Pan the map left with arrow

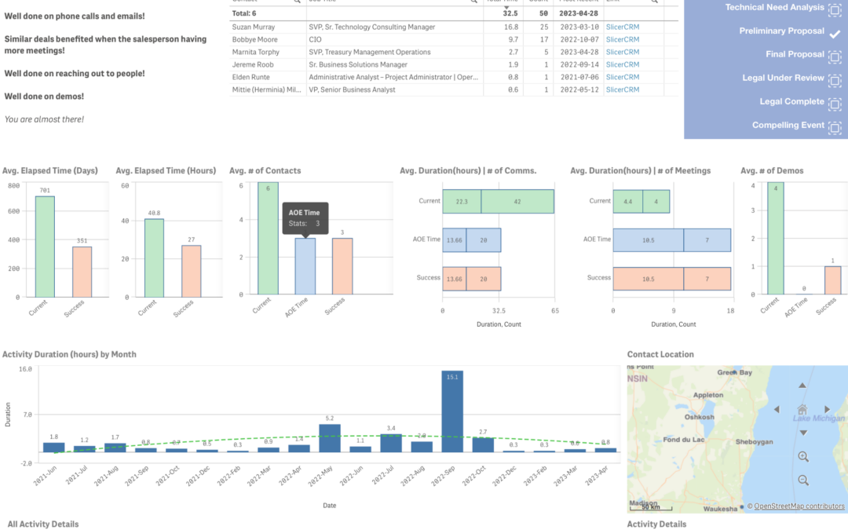(x=777, y=409)
